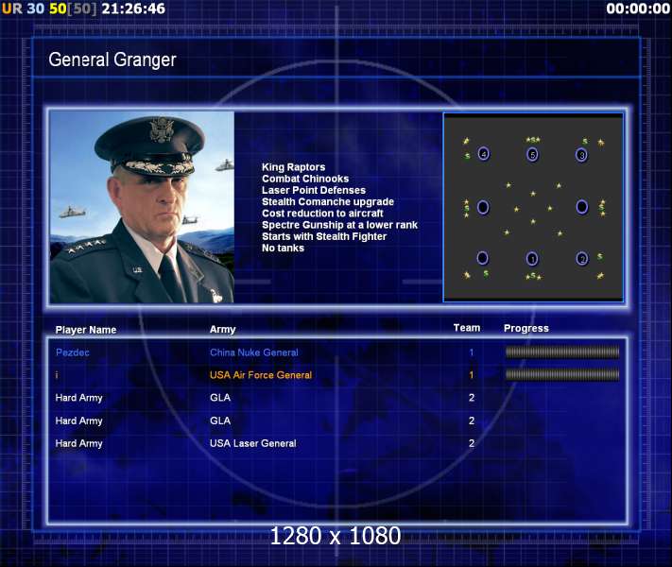Viewport: 672px width, 567px height.
Task: Click start position 1 on the minimap
Action: (x=532, y=258)
